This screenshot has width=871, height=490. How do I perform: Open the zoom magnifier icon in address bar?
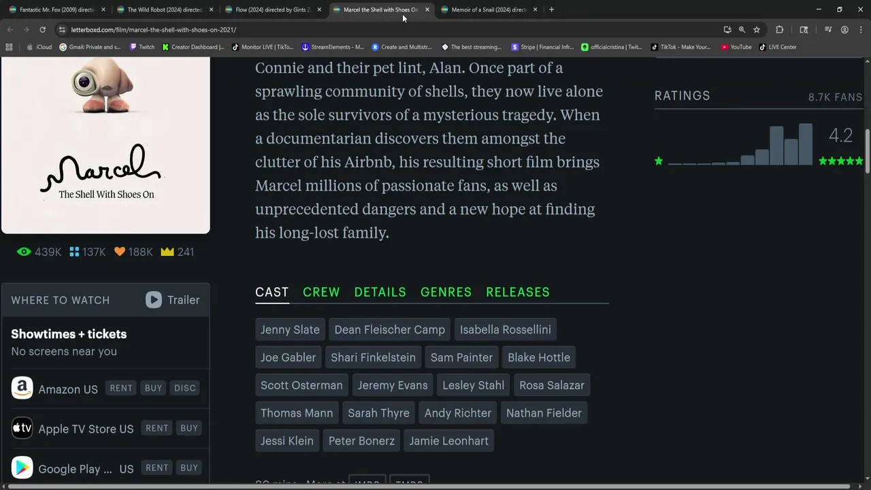tap(742, 30)
